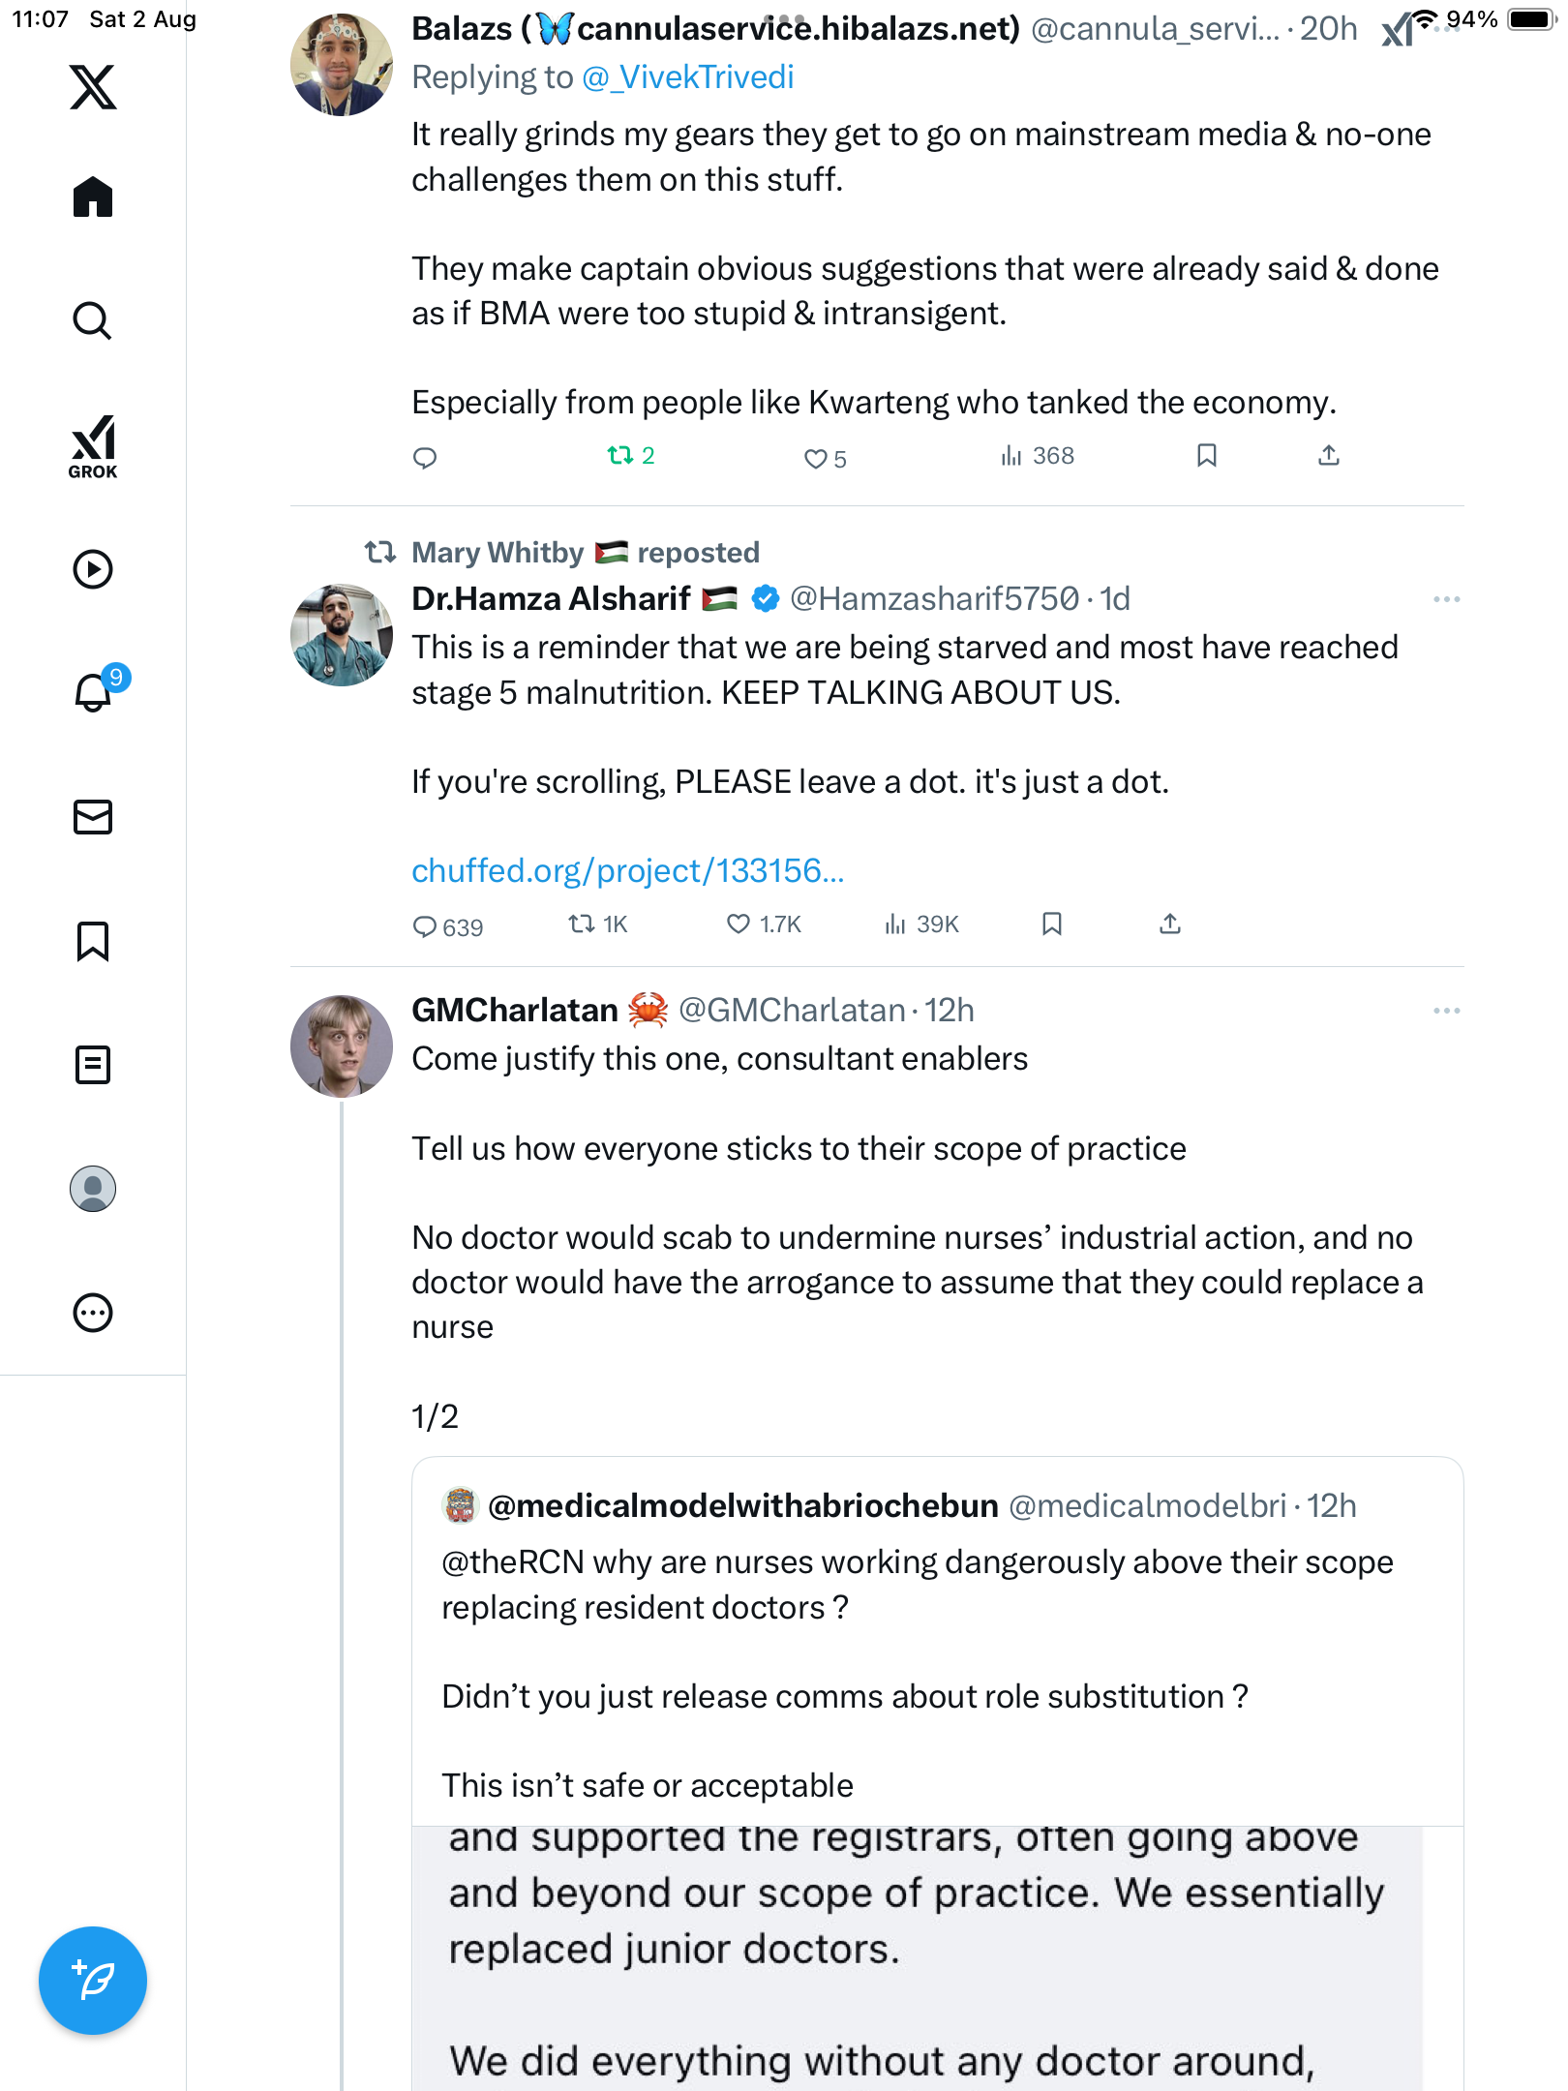
Task: Open the chuffed.org project link
Action: coord(627,871)
